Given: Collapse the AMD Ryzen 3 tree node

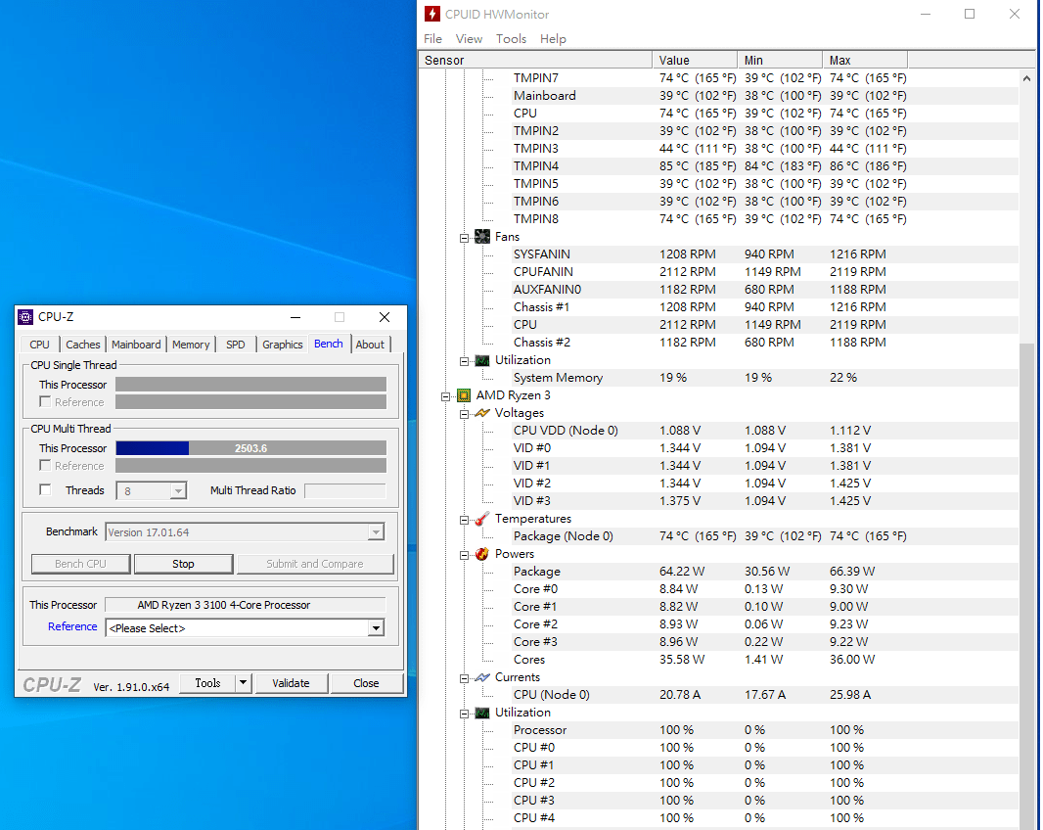Looking at the screenshot, I should tap(445, 396).
